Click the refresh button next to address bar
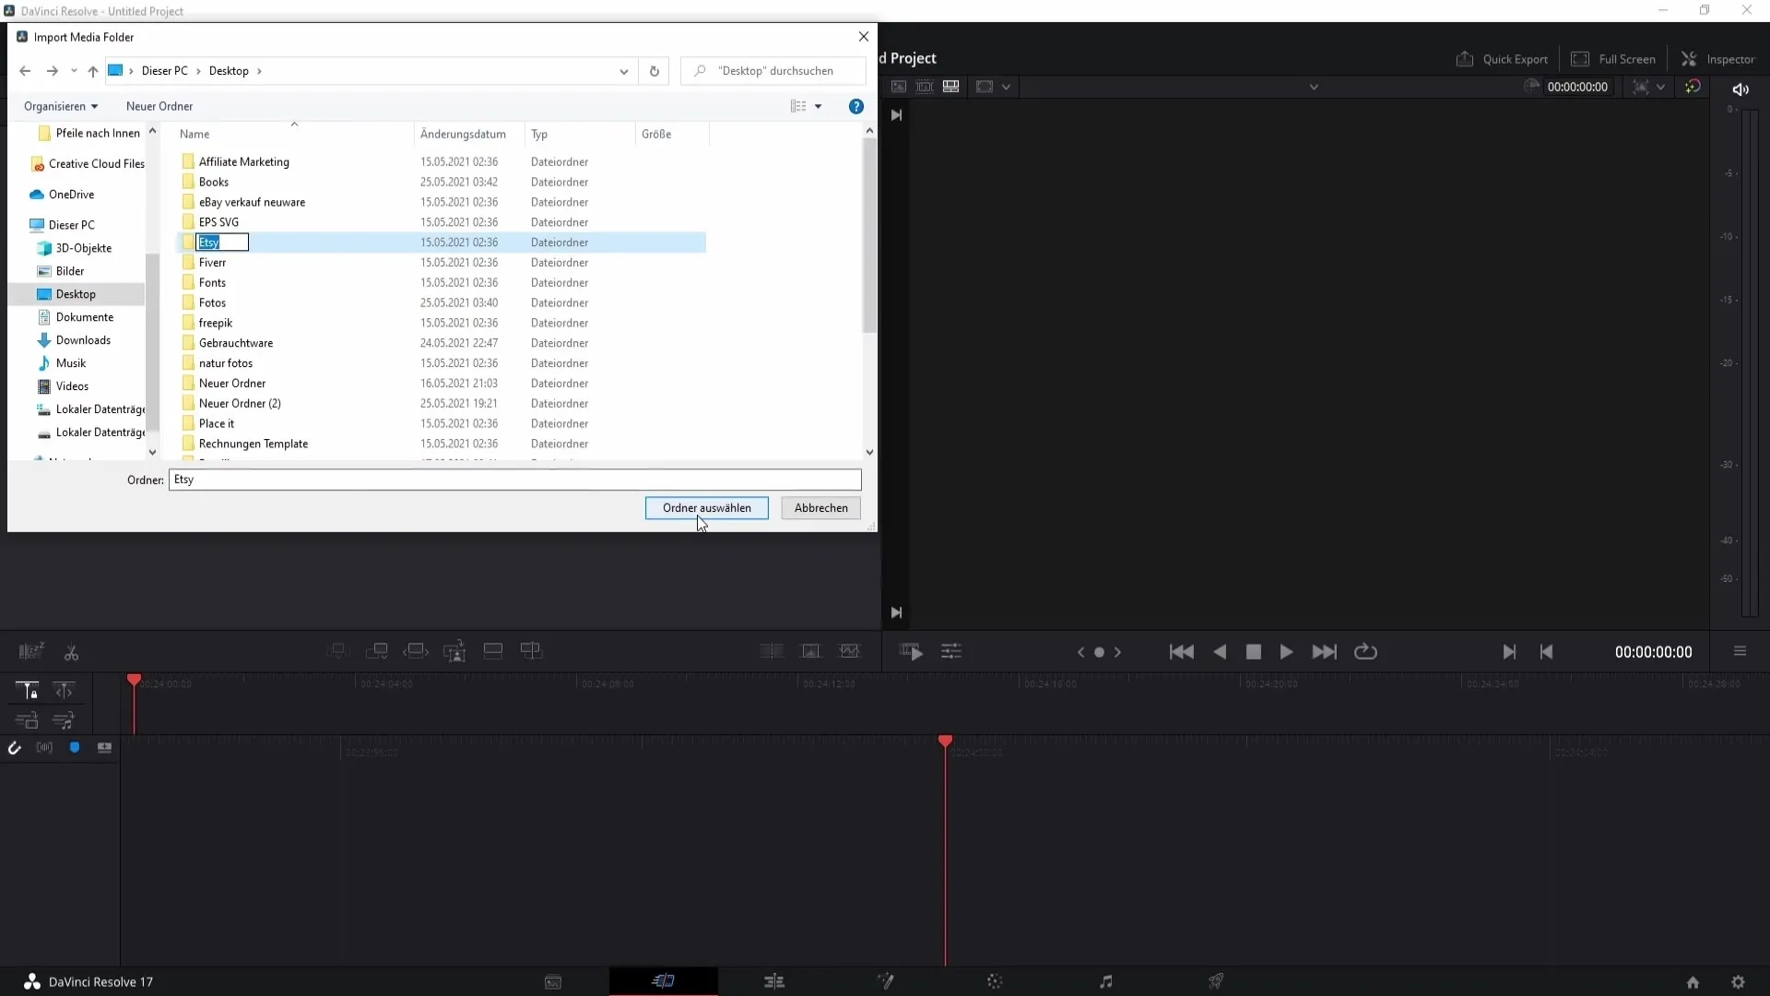 tap(655, 71)
